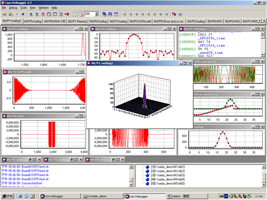Click the Open file toolbar icon
Image resolution: width=267 pixels, height=200 pixels.
pyautogui.click(x=5, y=14)
